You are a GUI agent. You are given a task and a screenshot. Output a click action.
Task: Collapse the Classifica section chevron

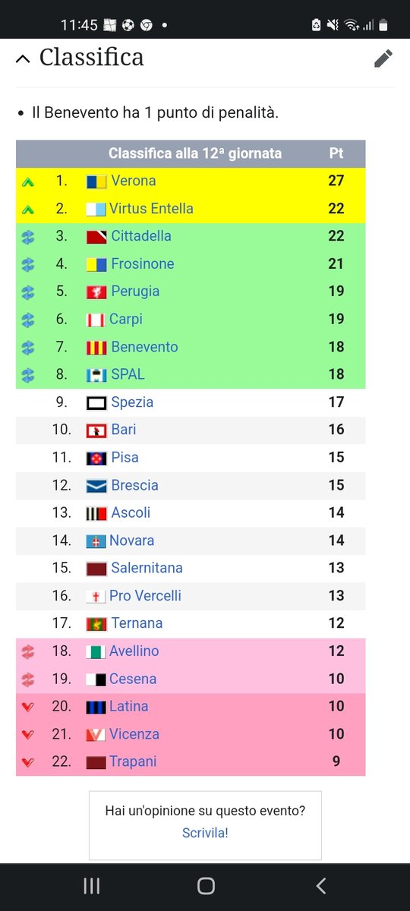pos(23,58)
